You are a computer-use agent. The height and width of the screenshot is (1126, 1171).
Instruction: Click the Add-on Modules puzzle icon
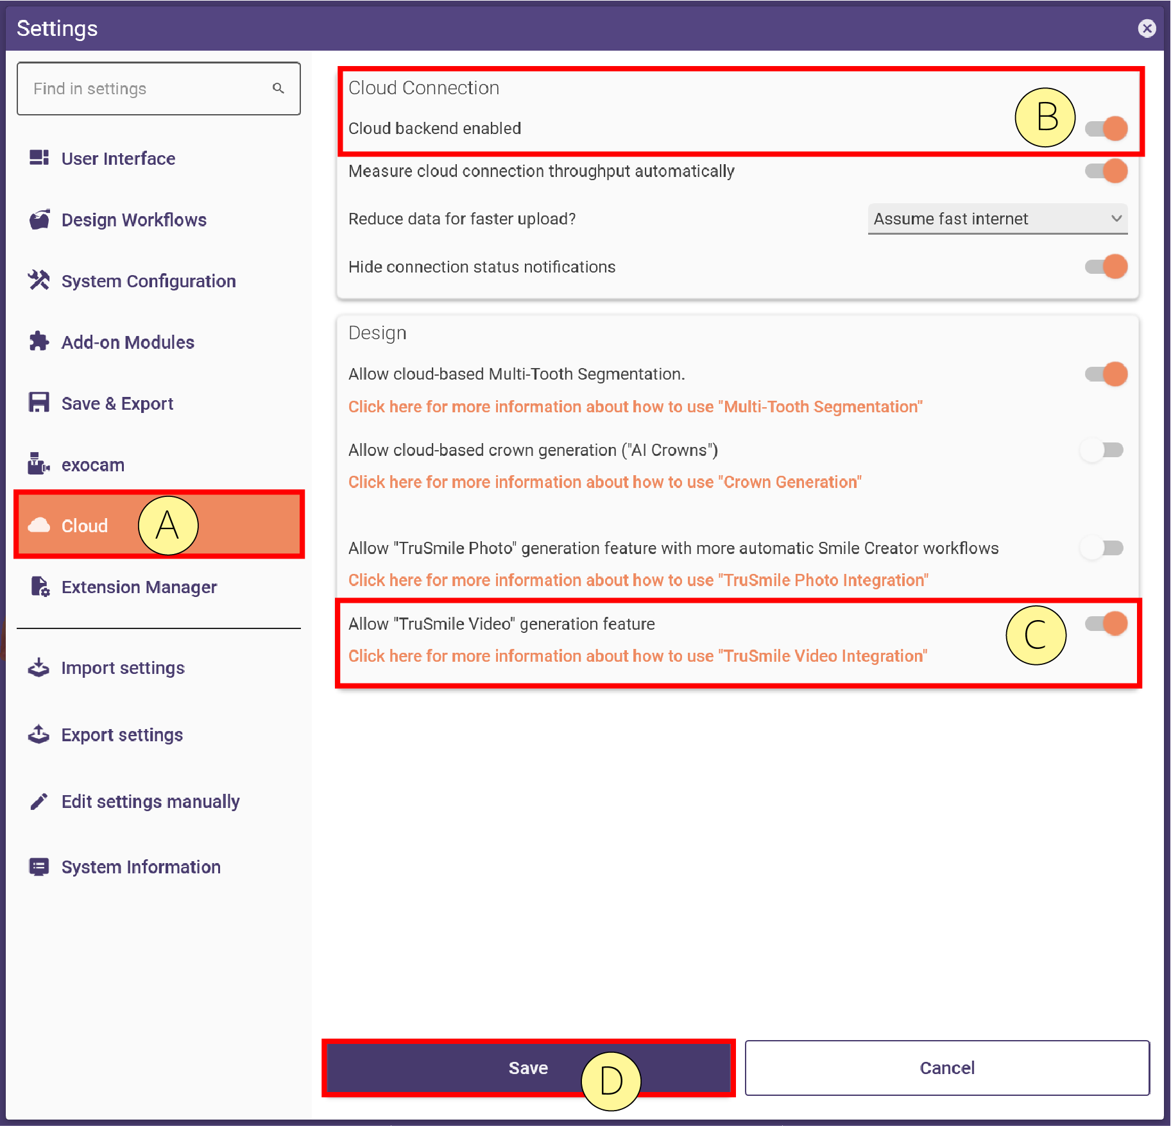39,341
